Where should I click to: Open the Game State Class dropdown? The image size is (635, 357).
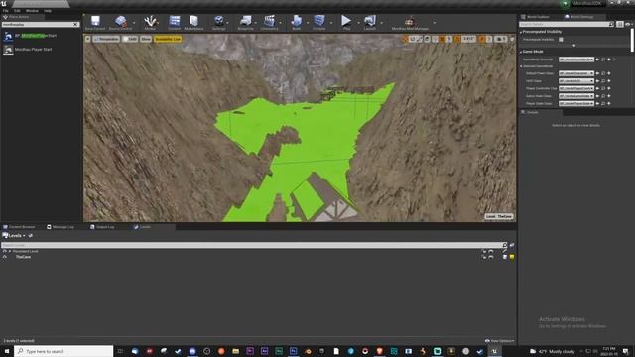576,96
